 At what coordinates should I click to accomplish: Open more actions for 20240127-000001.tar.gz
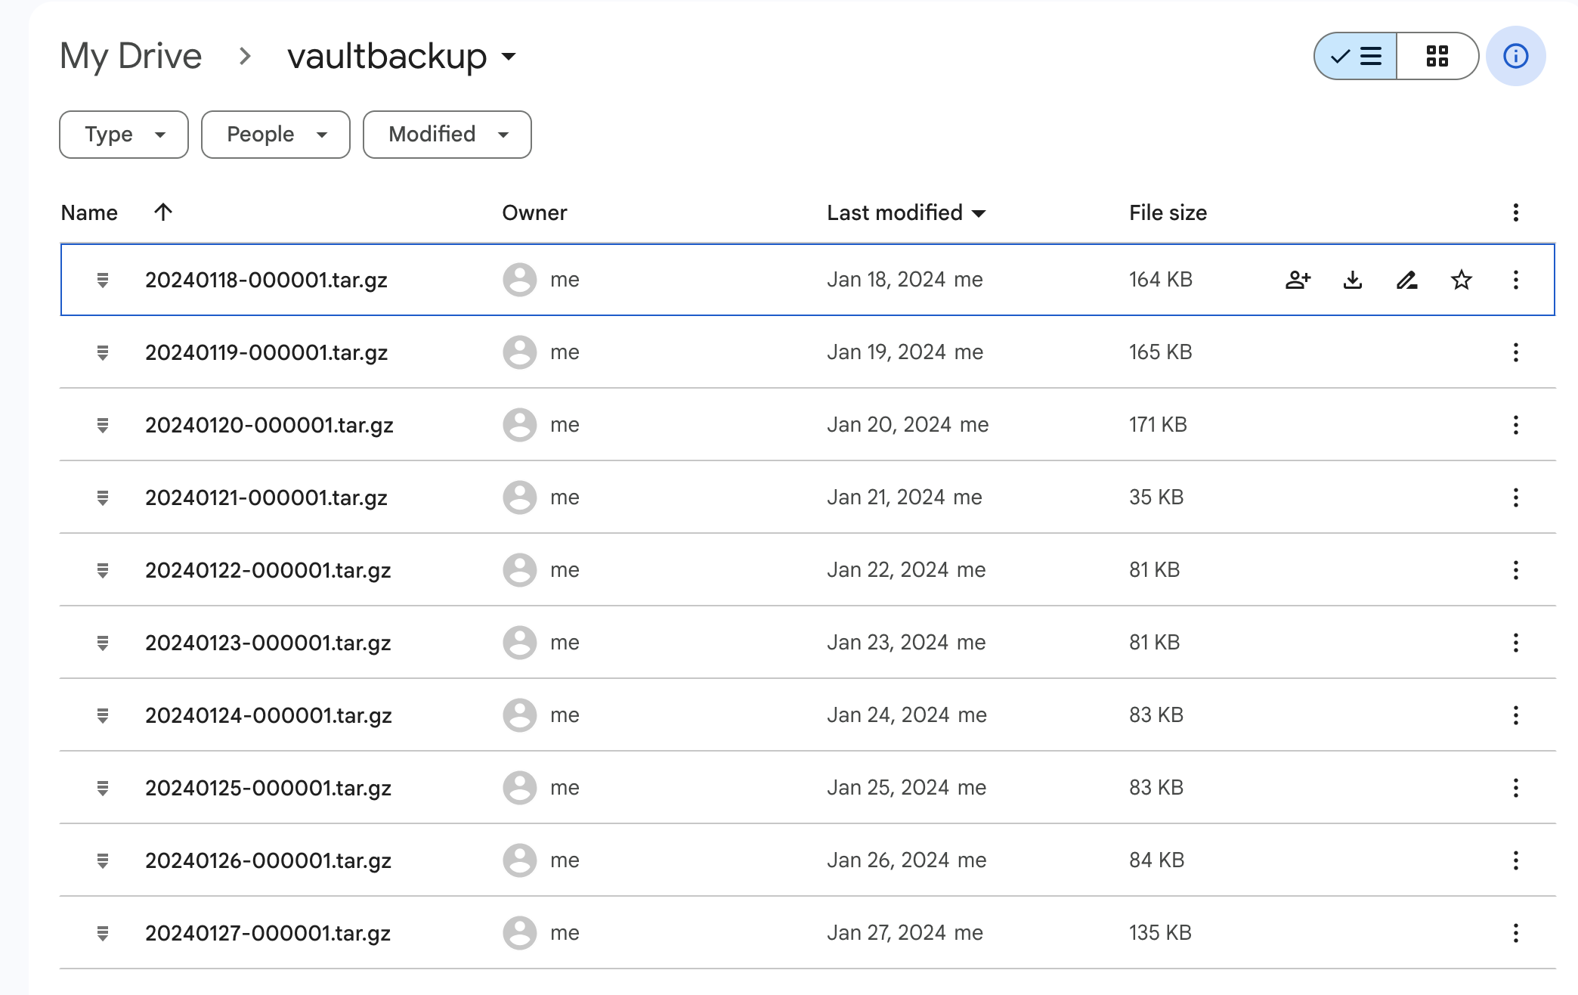tap(1515, 933)
